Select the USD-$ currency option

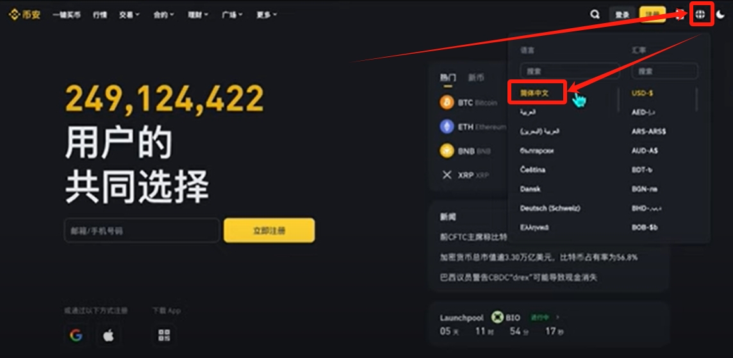click(642, 93)
